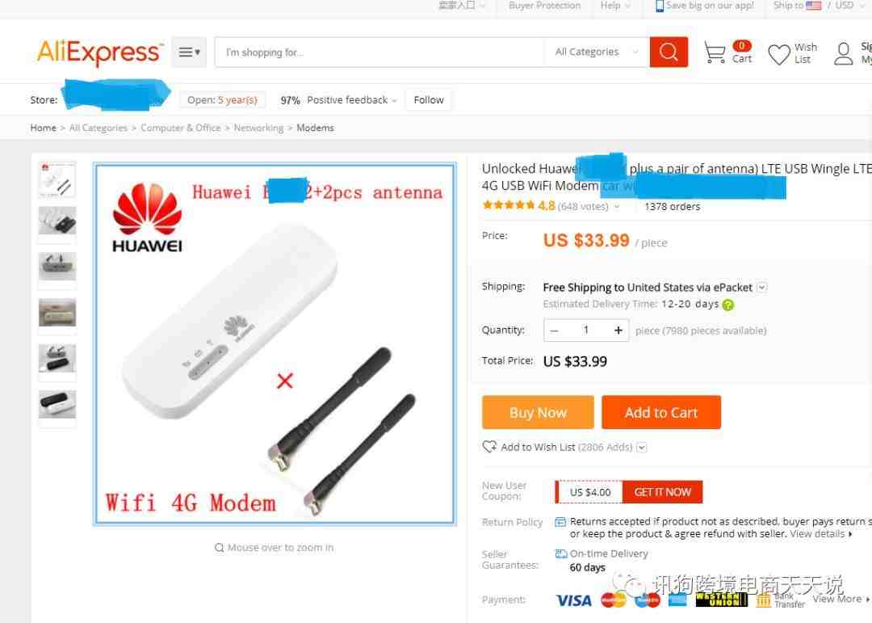Click the AliExpress logo
The image size is (872, 623).
pos(100,53)
